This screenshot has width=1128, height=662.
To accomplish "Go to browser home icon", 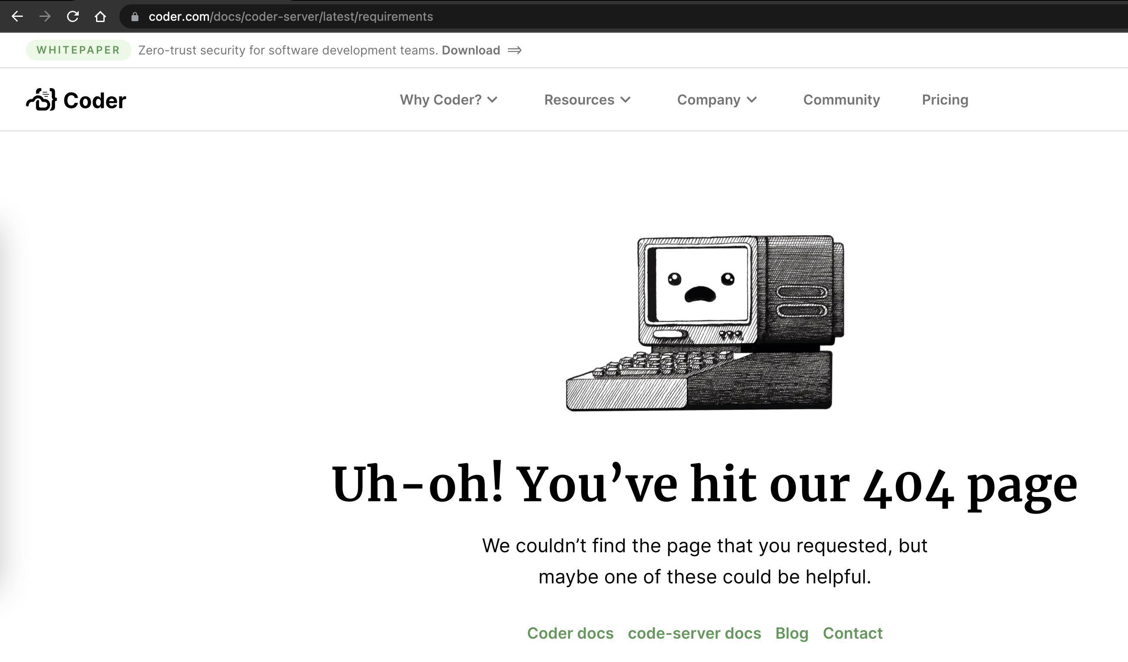I will pyautogui.click(x=100, y=16).
